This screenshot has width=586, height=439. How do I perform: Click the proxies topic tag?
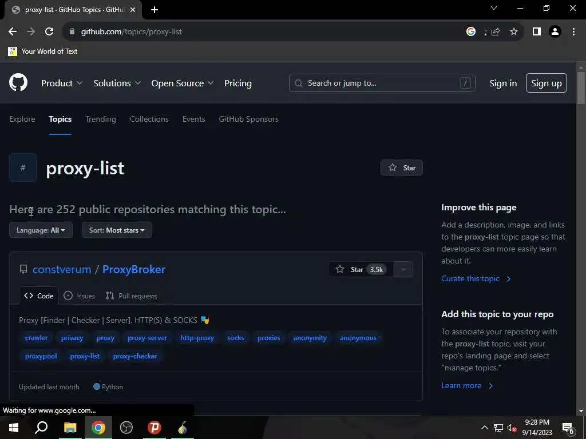point(269,338)
